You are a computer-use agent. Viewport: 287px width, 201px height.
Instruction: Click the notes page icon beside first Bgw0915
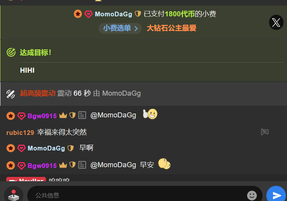(82, 115)
